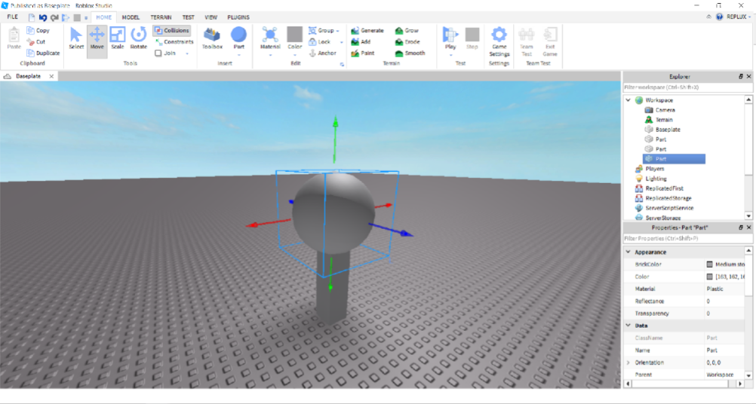Viewport: 756px width, 404px height.
Task: Collapse the Appearance properties section
Action: click(628, 252)
